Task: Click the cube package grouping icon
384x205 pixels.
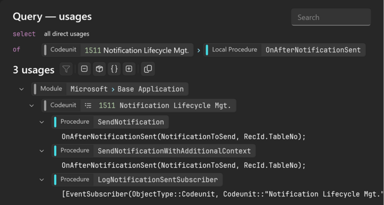Action: tap(99, 69)
